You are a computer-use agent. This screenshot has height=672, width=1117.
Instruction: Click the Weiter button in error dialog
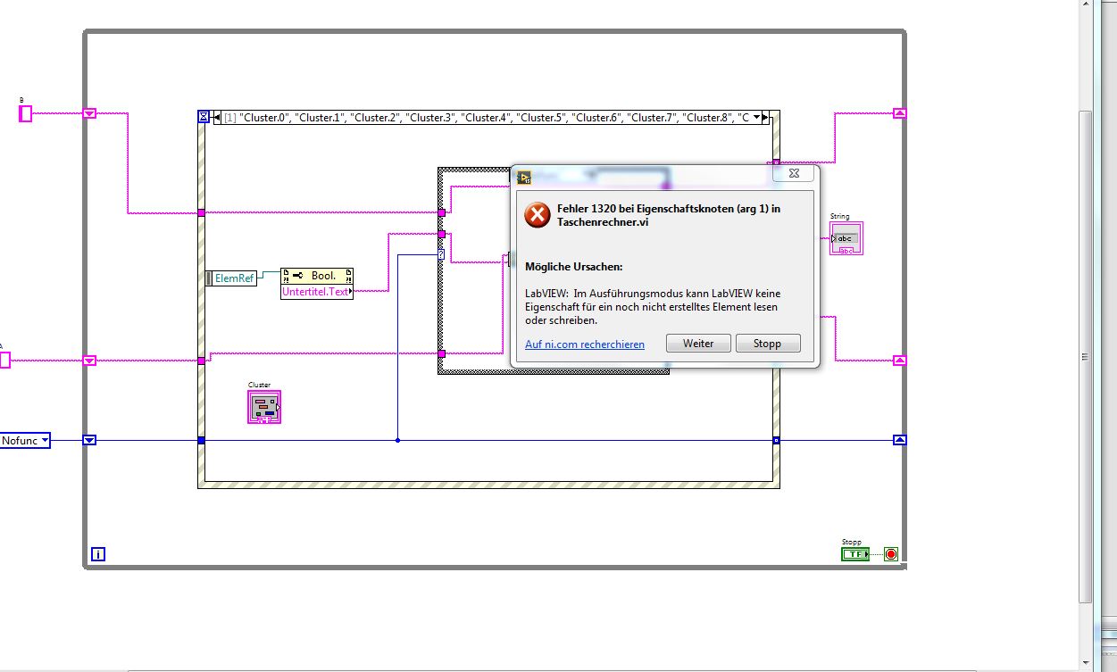point(698,344)
